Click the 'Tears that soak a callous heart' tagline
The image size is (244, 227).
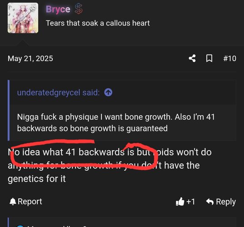[x=98, y=23]
